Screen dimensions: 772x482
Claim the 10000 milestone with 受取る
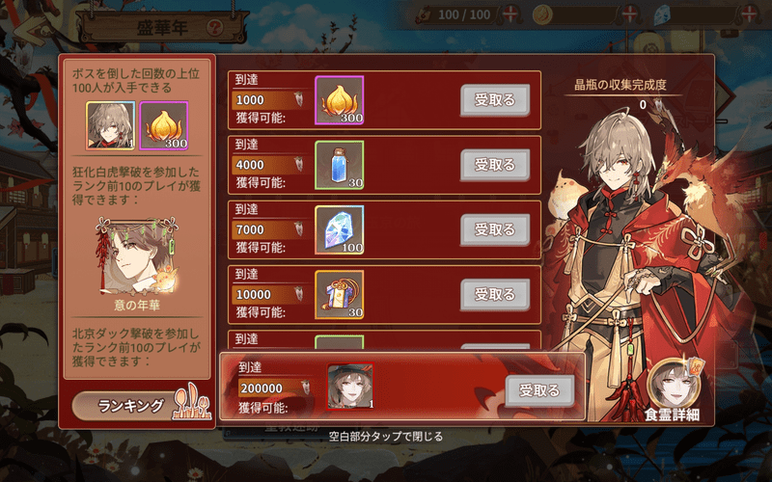point(495,295)
